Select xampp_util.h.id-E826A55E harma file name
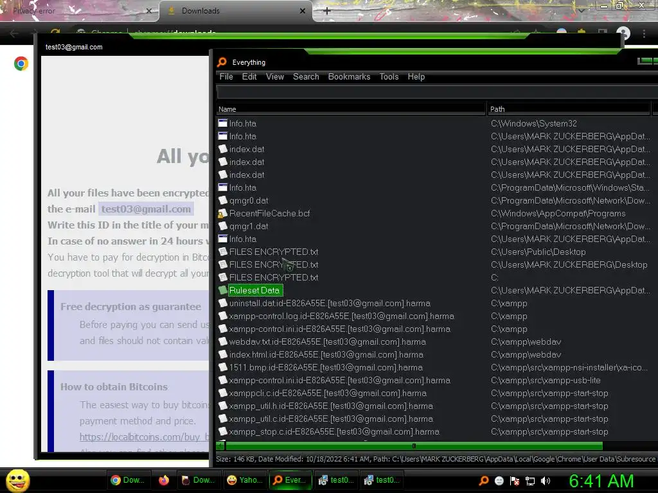This screenshot has width=658, height=493. click(331, 406)
